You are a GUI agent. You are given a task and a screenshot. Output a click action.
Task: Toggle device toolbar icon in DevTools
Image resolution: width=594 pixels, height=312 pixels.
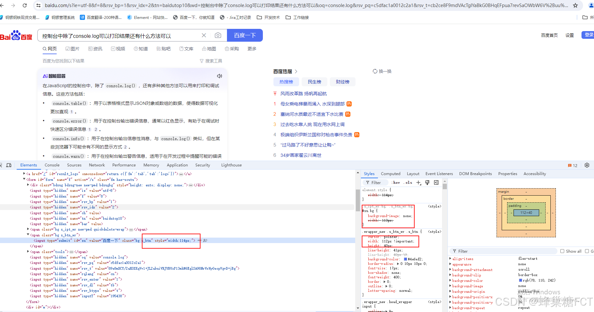pos(9,165)
